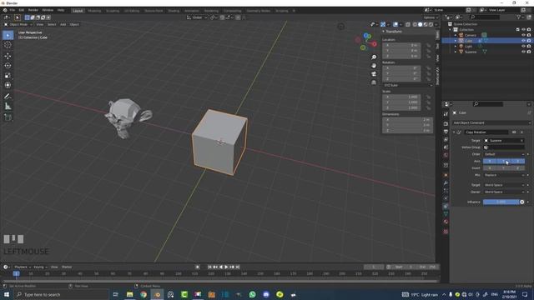Toggle the Z axis of Copy Rotation
The height and width of the screenshot is (300, 534).
point(517,161)
